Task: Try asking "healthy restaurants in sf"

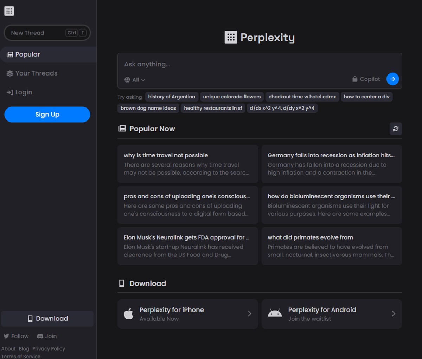Action: (213, 108)
